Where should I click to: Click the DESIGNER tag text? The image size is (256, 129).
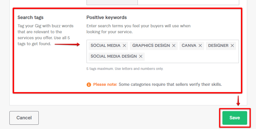tap(218, 46)
